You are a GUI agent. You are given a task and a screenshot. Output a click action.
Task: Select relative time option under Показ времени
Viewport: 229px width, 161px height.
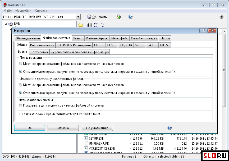[20, 72]
